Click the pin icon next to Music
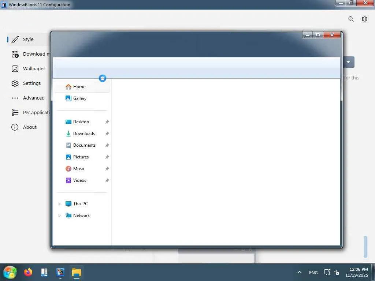This screenshot has width=375, height=281. [107, 169]
